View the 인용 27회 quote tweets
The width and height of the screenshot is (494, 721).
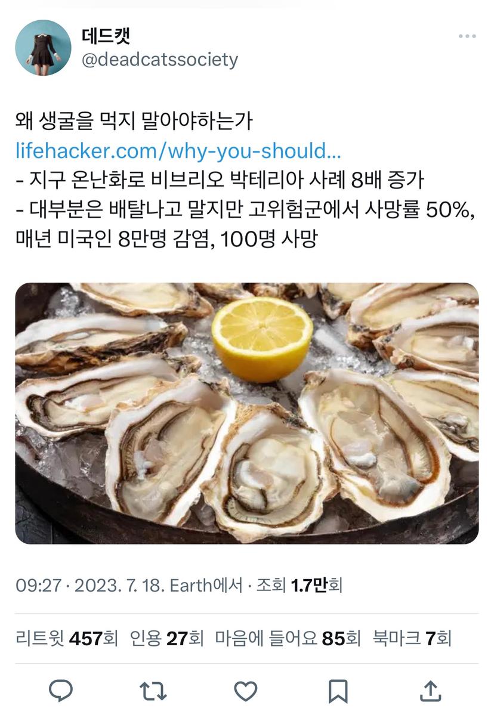pos(167,639)
